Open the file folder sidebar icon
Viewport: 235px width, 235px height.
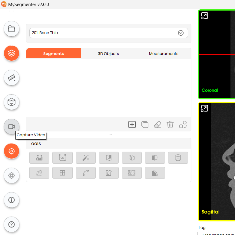click(x=12, y=29)
